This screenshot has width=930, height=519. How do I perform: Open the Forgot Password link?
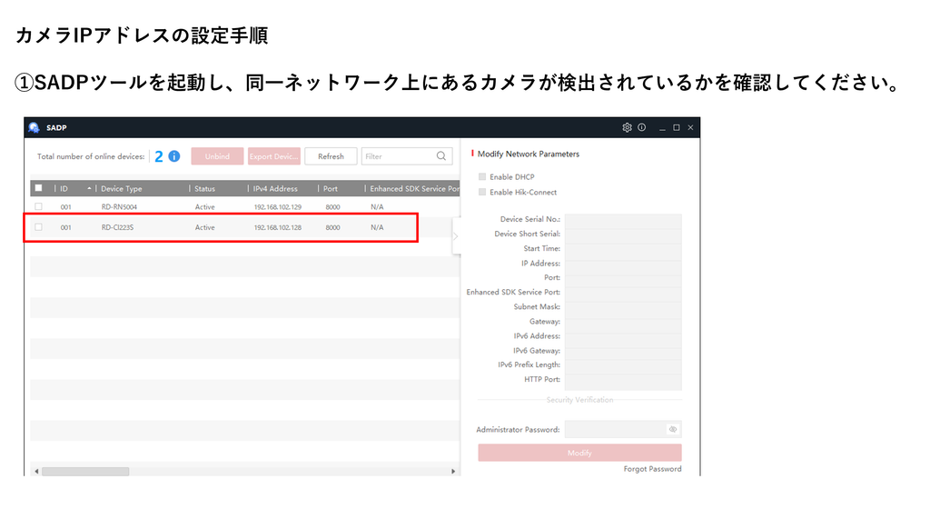click(x=652, y=469)
